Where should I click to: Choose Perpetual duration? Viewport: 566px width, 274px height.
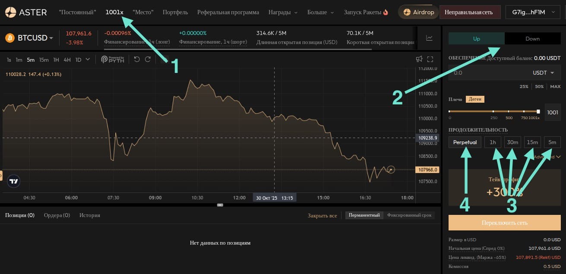[465, 142]
